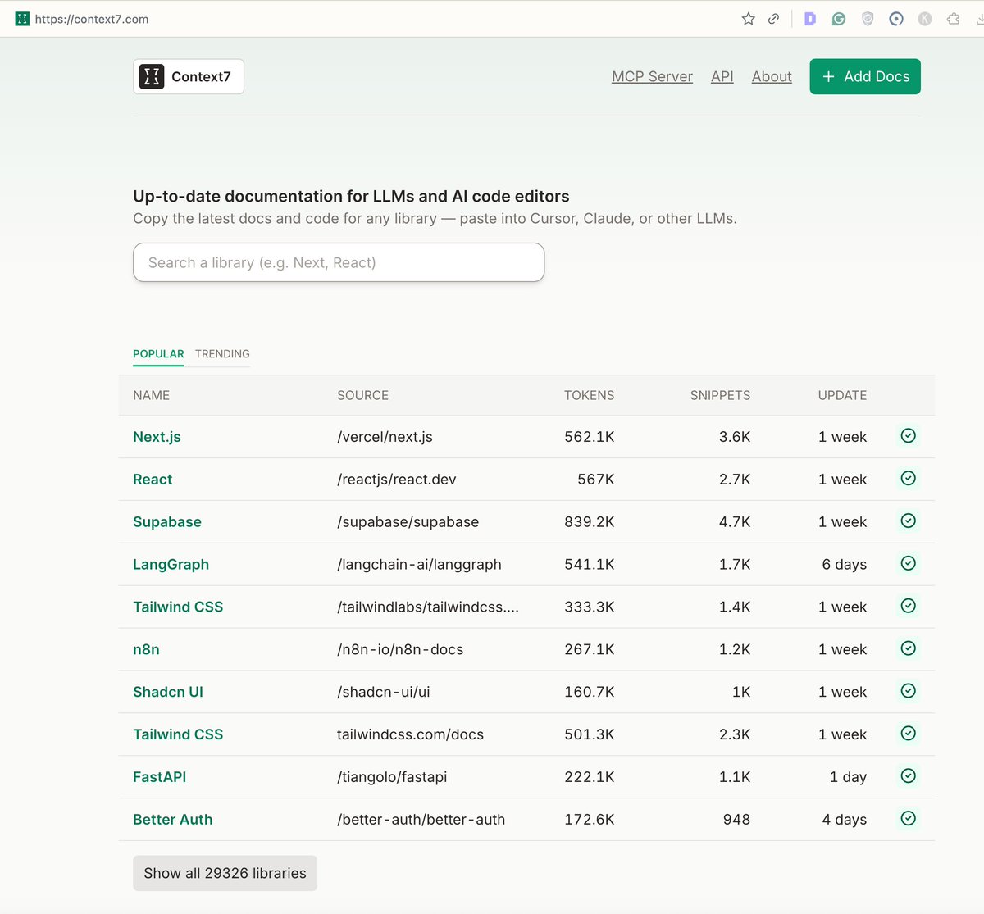Click the 839.2K tokens value
Image resolution: width=984 pixels, height=914 pixels.
click(589, 522)
